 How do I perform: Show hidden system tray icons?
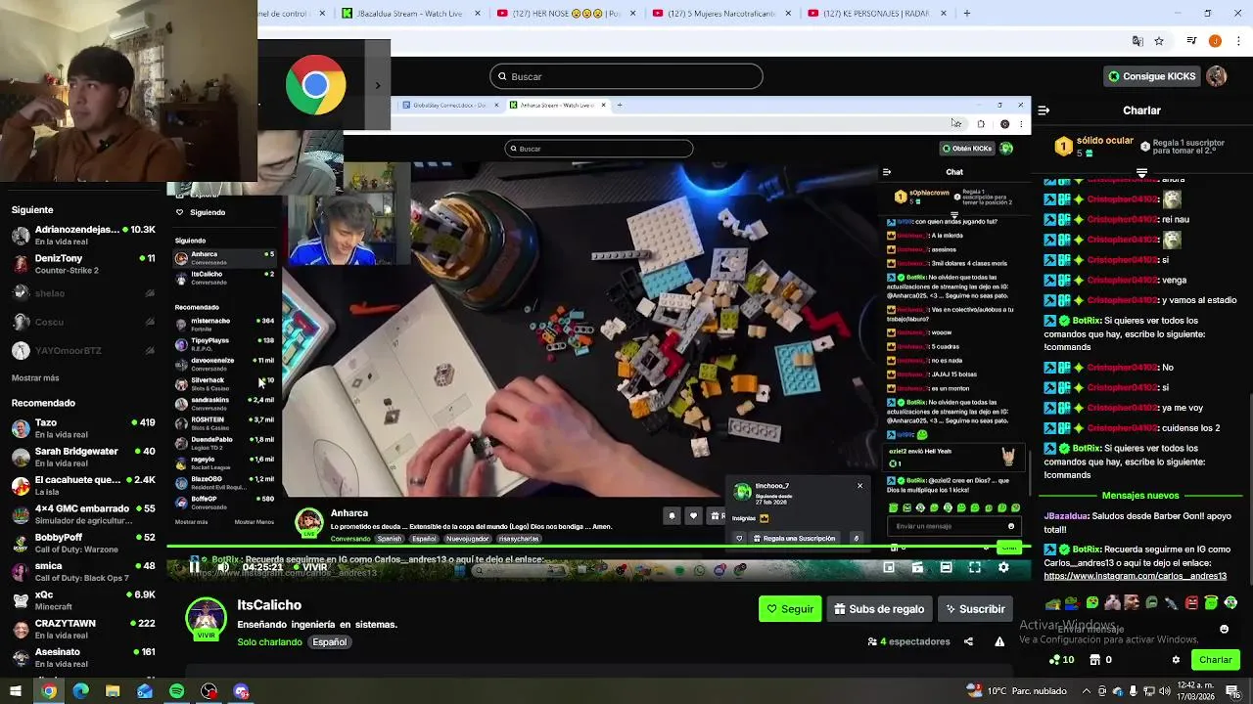[1086, 691]
